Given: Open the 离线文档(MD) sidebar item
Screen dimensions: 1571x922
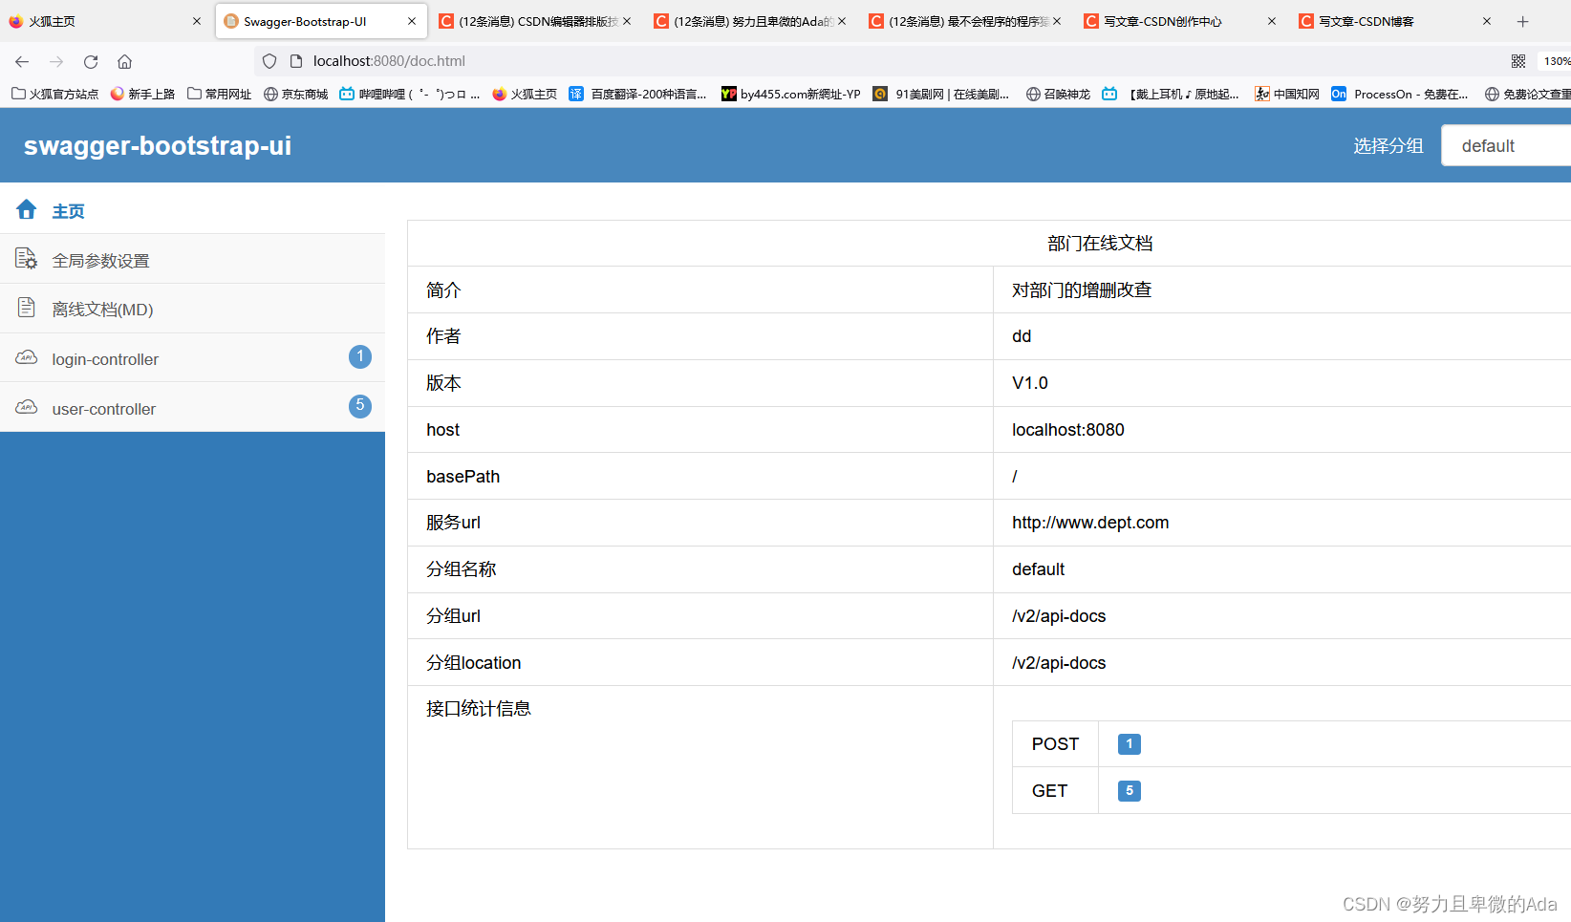Looking at the screenshot, I should click(x=102, y=309).
